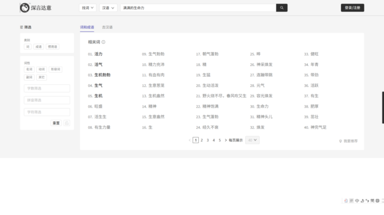Image resolution: width=384 pixels, height=215 pixels.
Task: Click the search magnifier button
Action: point(282,8)
